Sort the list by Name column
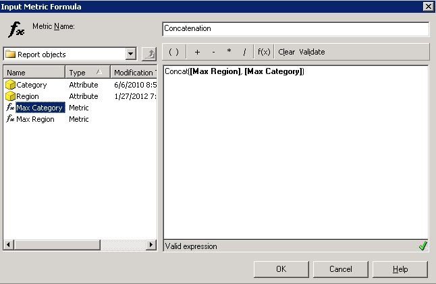This screenshot has width=436, height=284. click(x=34, y=73)
